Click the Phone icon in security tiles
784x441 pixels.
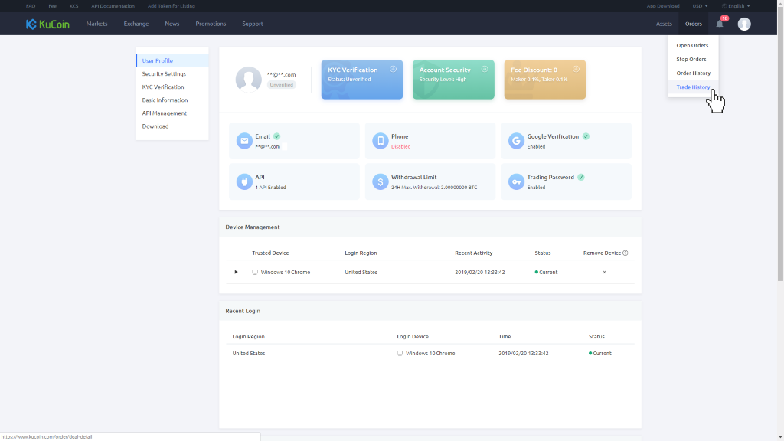381,141
